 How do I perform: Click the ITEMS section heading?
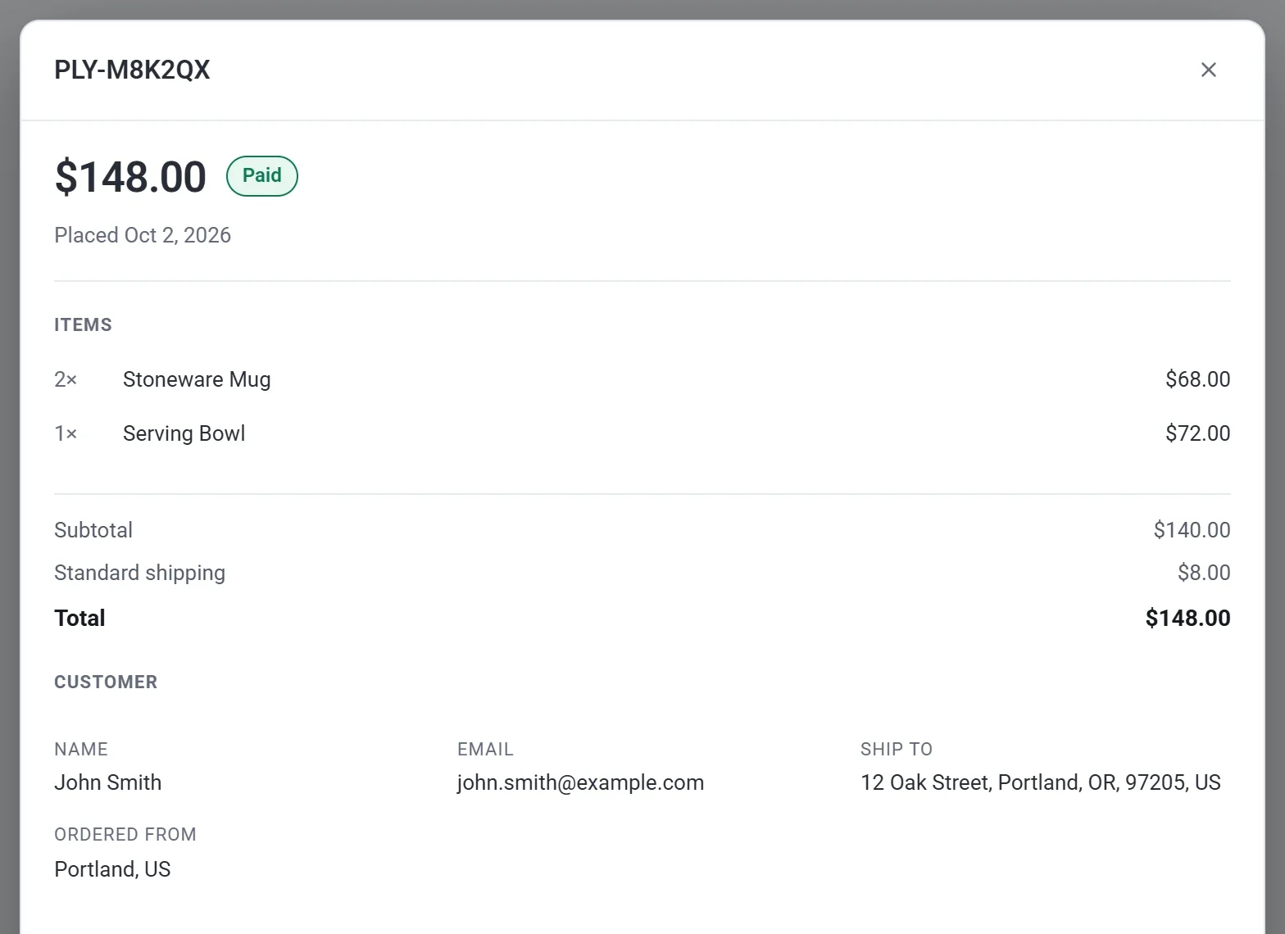(83, 325)
